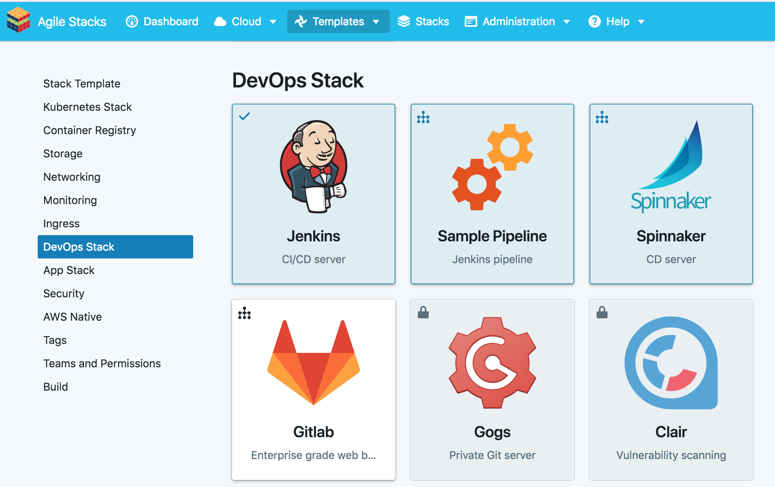
Task: Click the Gitlab card title
Action: (x=314, y=432)
